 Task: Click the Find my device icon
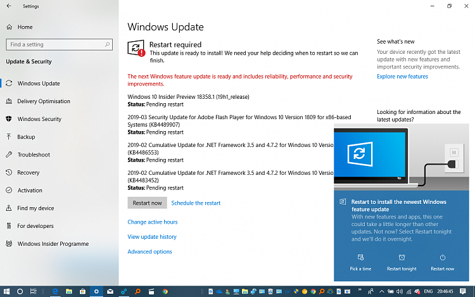coord(9,208)
